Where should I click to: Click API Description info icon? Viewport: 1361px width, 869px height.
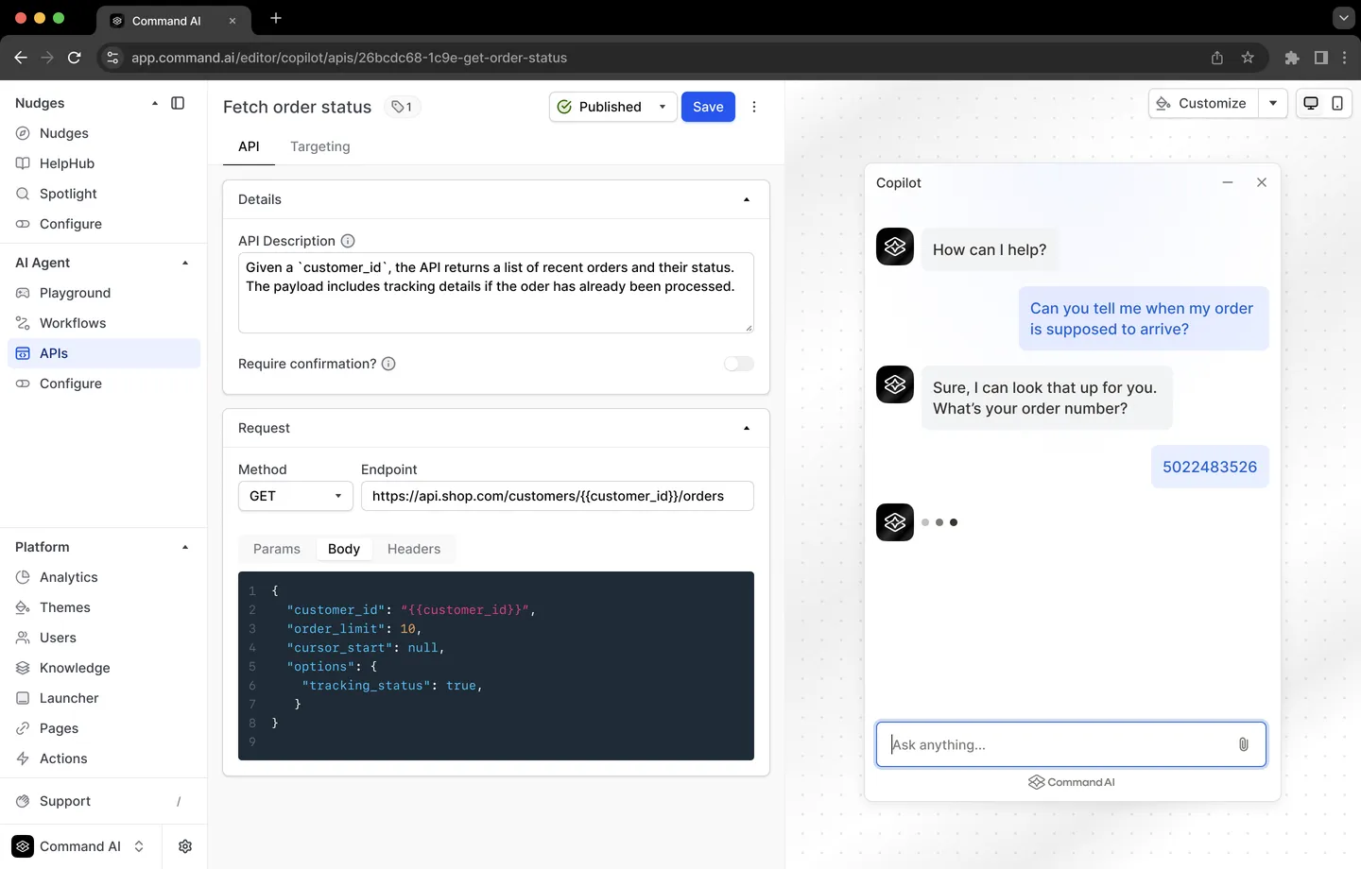(348, 241)
